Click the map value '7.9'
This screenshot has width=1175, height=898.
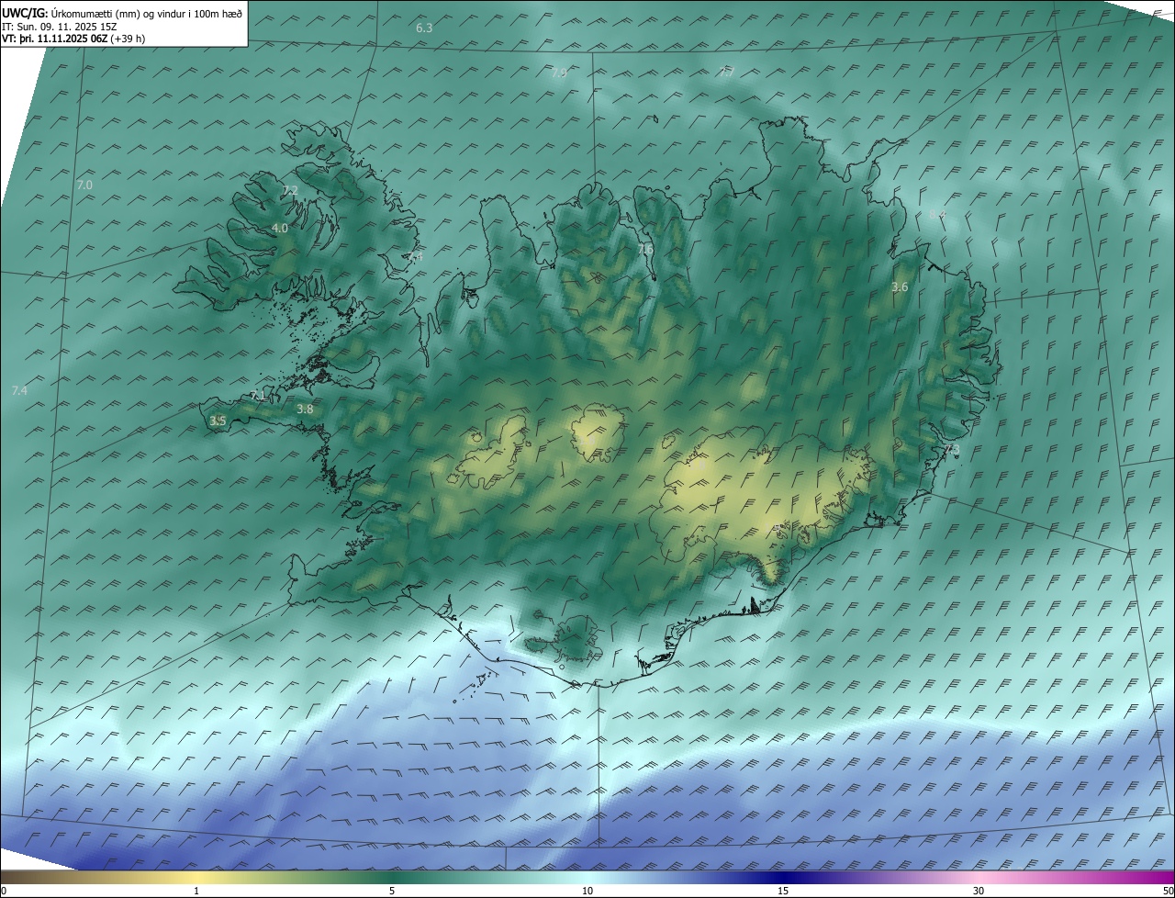pos(559,73)
